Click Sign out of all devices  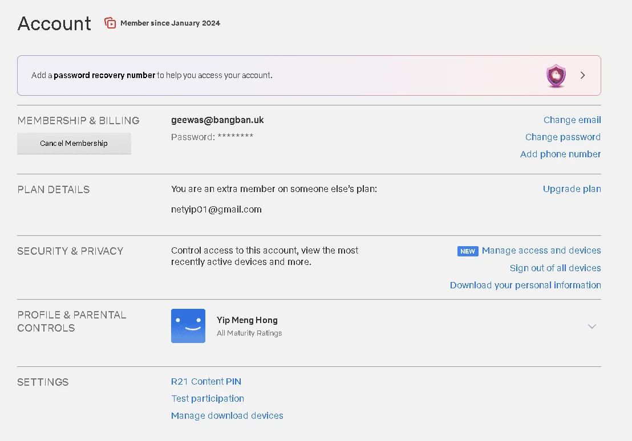tap(555, 268)
